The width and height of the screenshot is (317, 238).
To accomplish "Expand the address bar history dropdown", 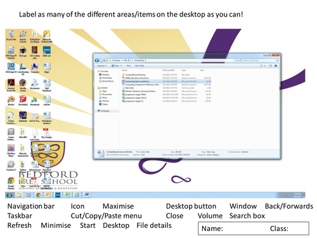I will click(235, 60).
